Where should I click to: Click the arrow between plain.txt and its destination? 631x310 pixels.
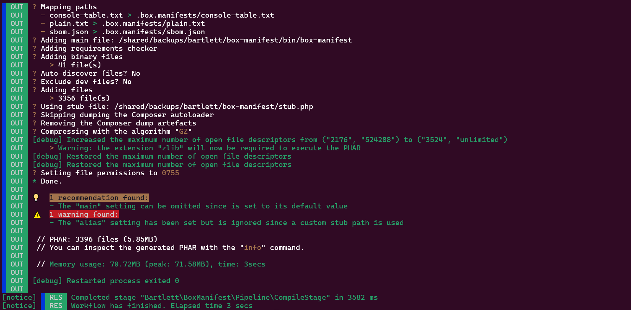(x=95, y=24)
